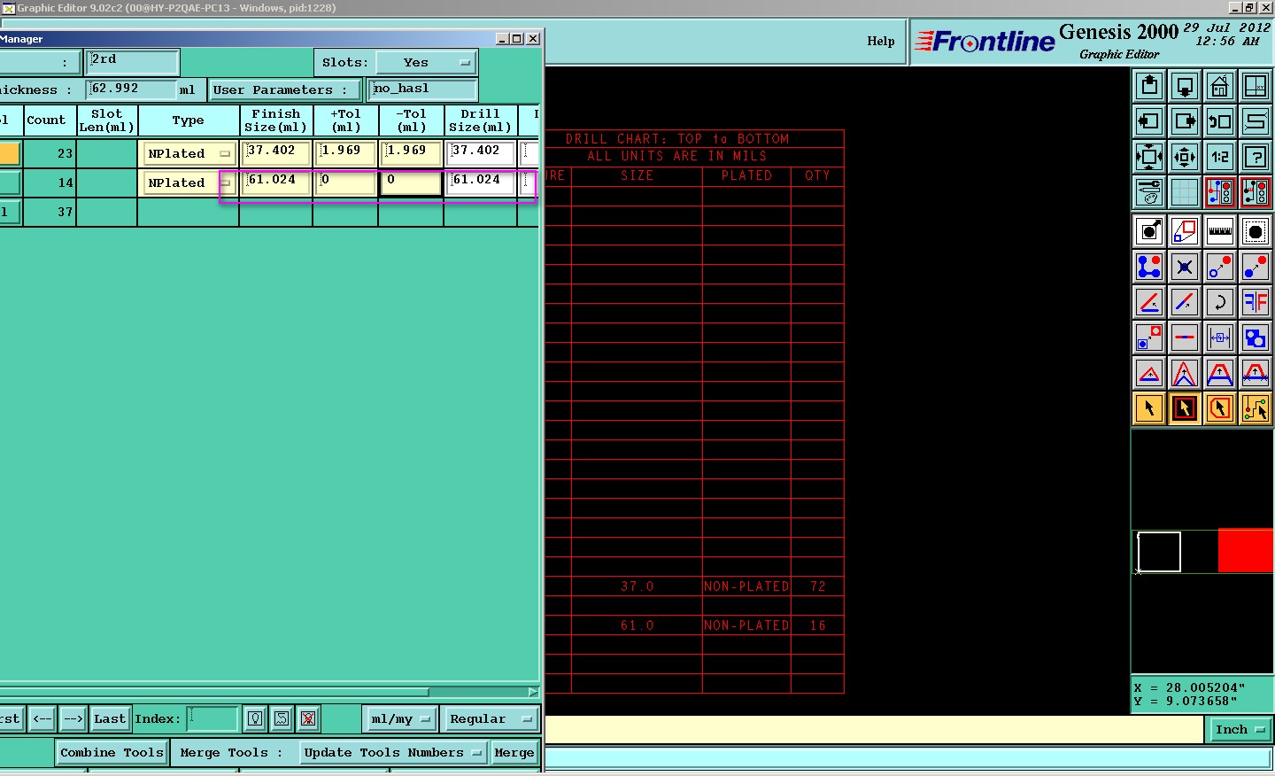Click the 2rd layer name field
The height and width of the screenshot is (776, 1275).
click(132, 61)
